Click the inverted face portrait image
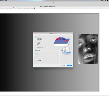 [88, 49]
